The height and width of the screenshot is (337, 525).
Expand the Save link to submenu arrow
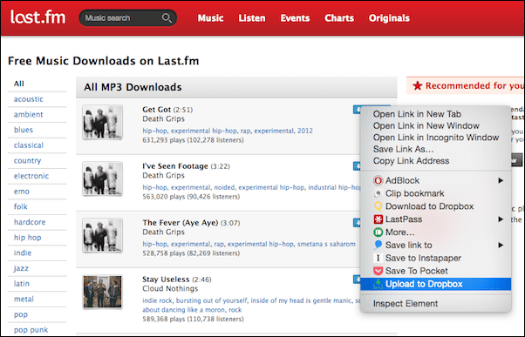pos(501,245)
